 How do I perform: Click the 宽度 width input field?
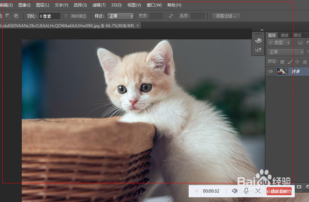156,16
